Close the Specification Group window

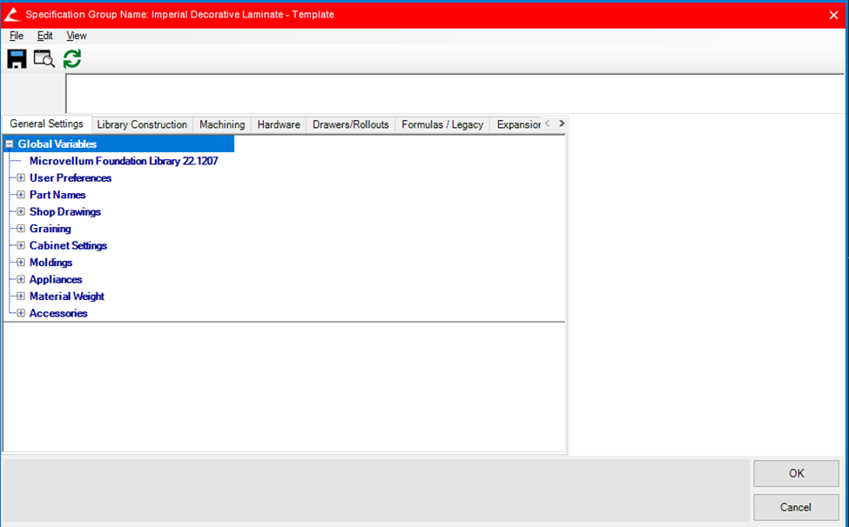click(x=832, y=15)
